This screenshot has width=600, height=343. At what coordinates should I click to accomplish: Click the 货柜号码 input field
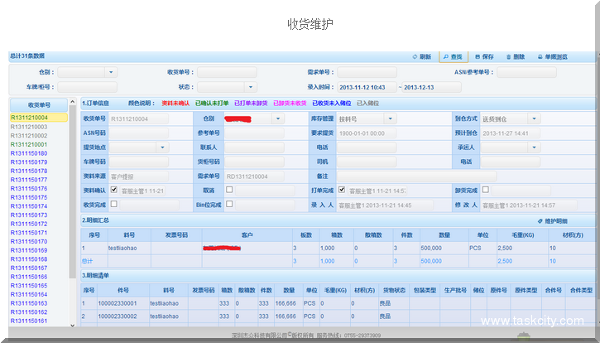pyautogui.click(x=254, y=162)
